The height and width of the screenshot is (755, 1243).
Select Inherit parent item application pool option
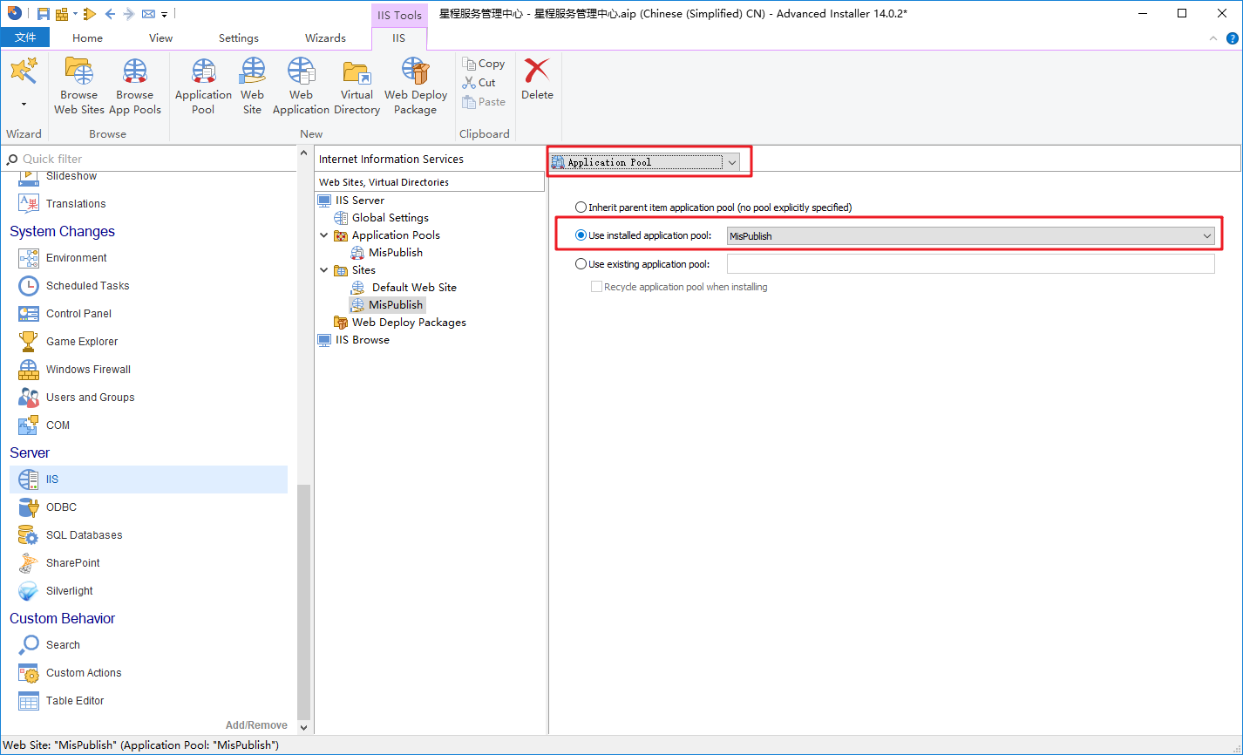581,207
